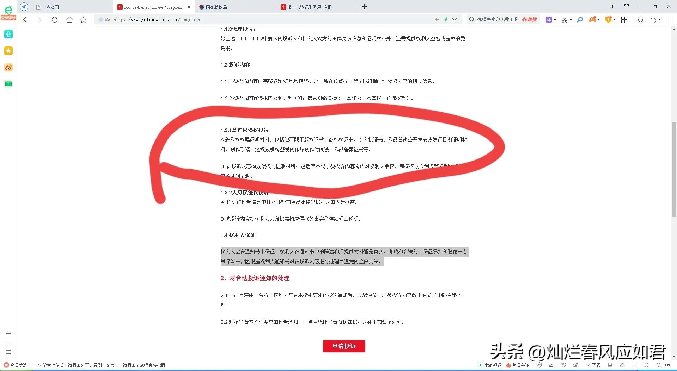Image resolution: width=677 pixels, height=371 pixels.
Task: Open the dropdown next to the shield icon
Action: click(x=615, y=20)
